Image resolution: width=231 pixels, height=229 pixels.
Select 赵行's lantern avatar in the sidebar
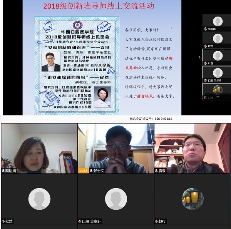click(218, 90)
